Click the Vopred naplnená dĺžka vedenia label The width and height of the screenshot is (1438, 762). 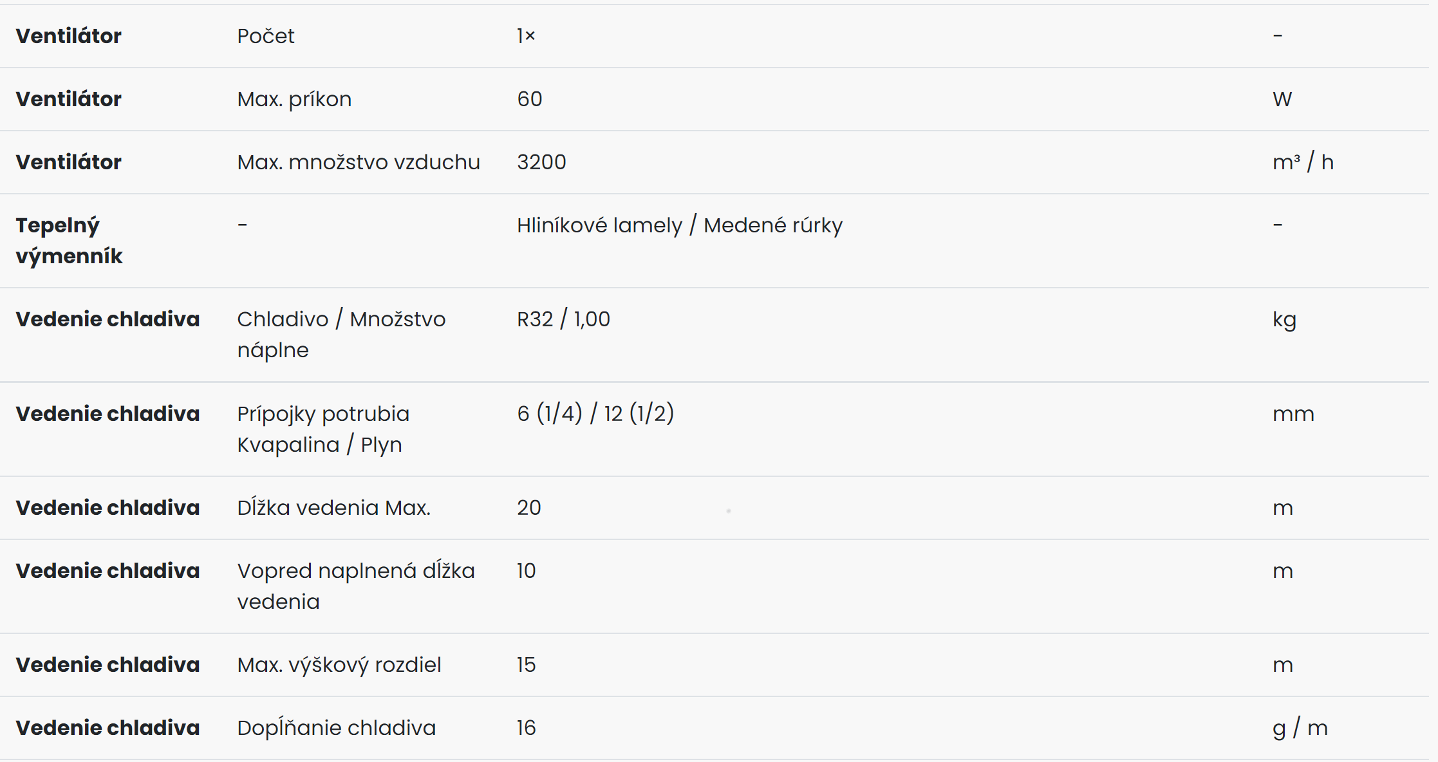tap(356, 586)
